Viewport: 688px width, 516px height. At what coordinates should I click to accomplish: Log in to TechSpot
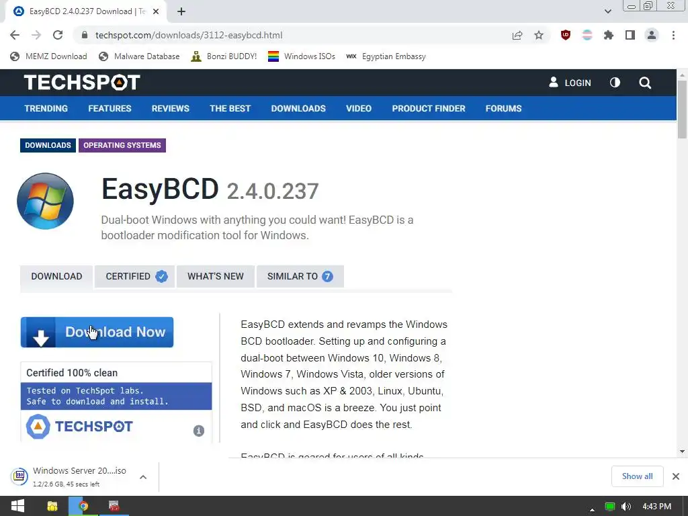click(x=570, y=83)
